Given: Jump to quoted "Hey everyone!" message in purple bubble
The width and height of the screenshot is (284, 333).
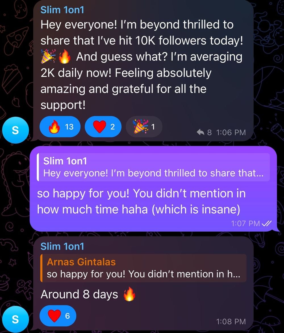Looking at the screenshot, I should [153, 167].
